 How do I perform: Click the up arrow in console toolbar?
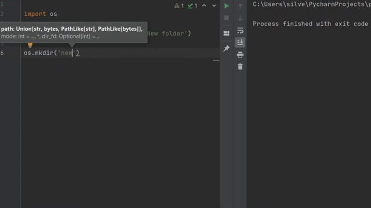(240, 6)
